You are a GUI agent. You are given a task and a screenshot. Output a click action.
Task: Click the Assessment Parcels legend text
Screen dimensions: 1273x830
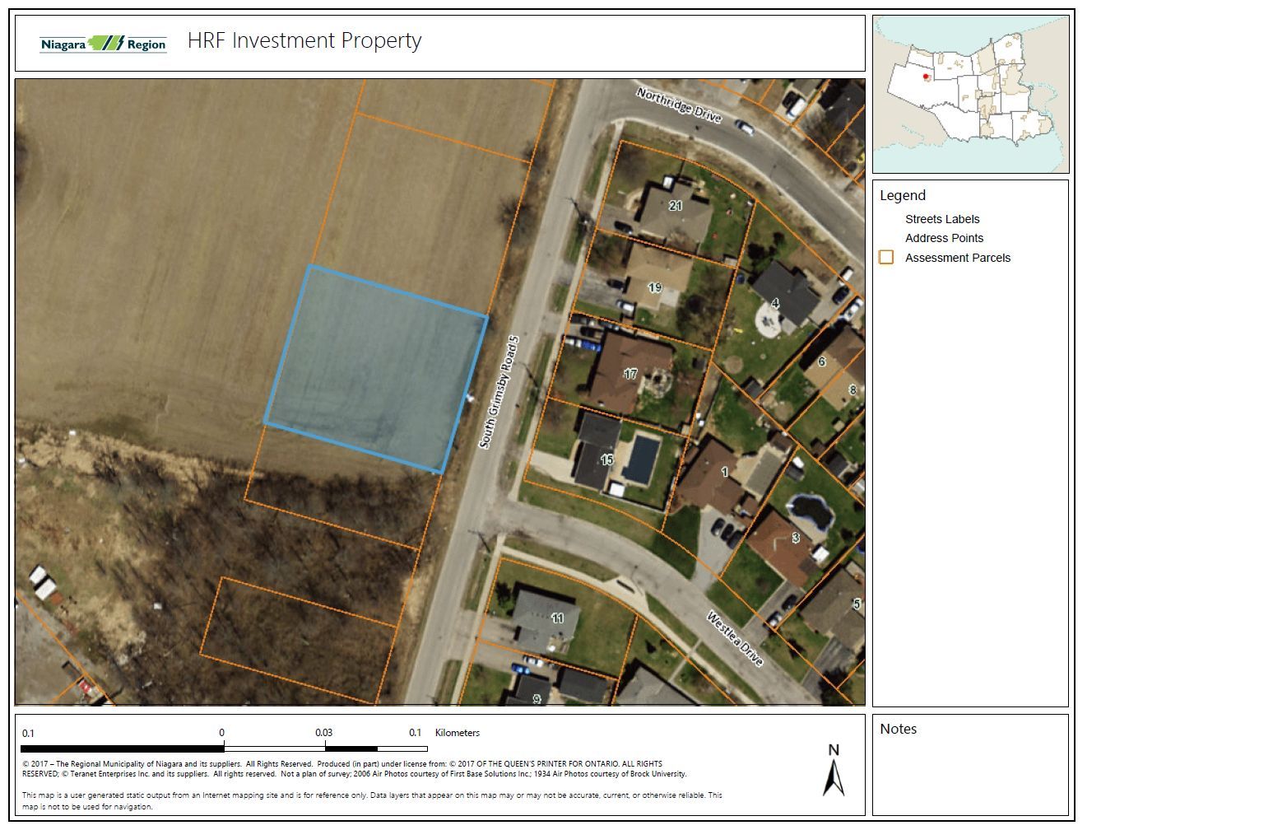coord(957,258)
